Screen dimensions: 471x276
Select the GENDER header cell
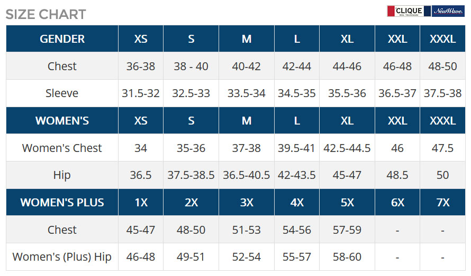tap(62, 39)
